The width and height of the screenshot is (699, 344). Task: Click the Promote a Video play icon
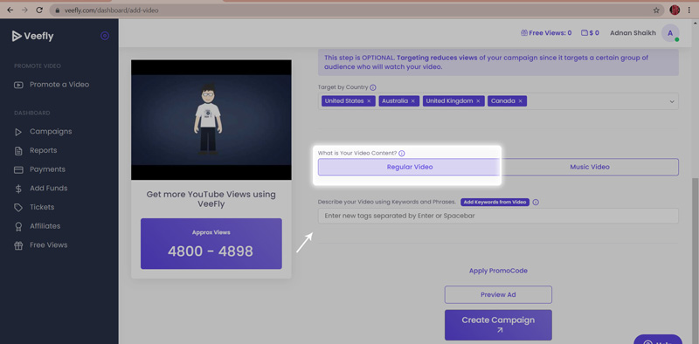pos(18,85)
